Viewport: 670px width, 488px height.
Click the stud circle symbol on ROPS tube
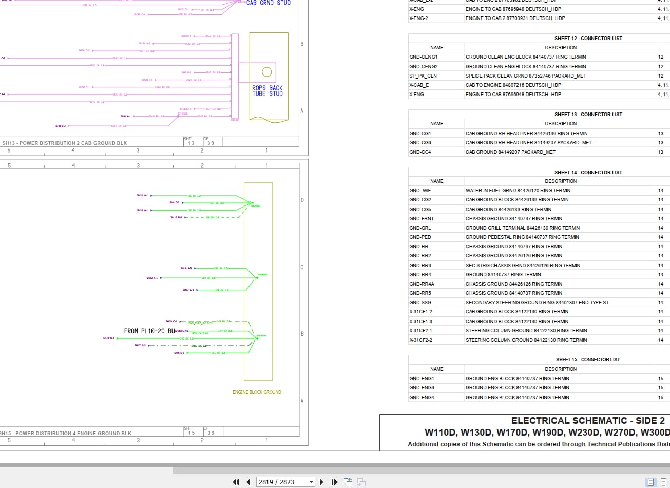tap(266, 72)
